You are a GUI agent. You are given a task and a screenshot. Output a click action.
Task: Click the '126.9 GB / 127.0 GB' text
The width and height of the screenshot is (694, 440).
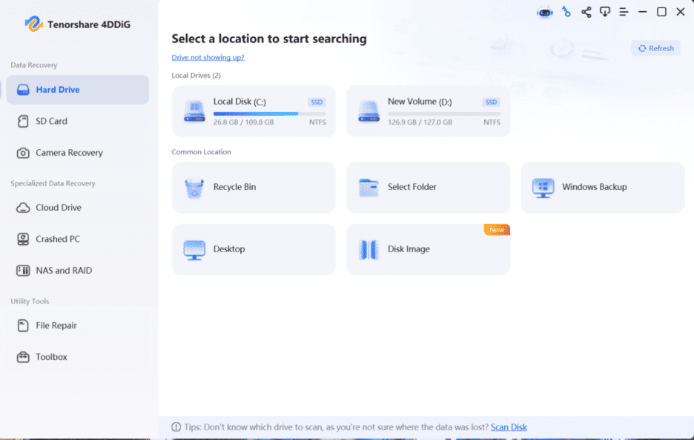pyautogui.click(x=420, y=122)
